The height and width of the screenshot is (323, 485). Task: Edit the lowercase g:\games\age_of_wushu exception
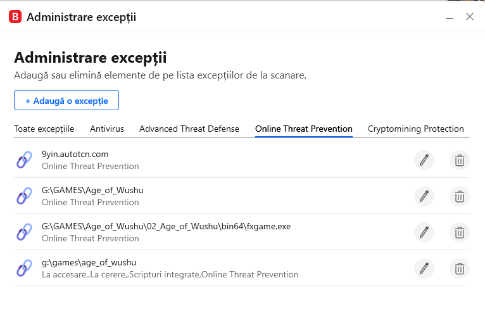tap(424, 269)
